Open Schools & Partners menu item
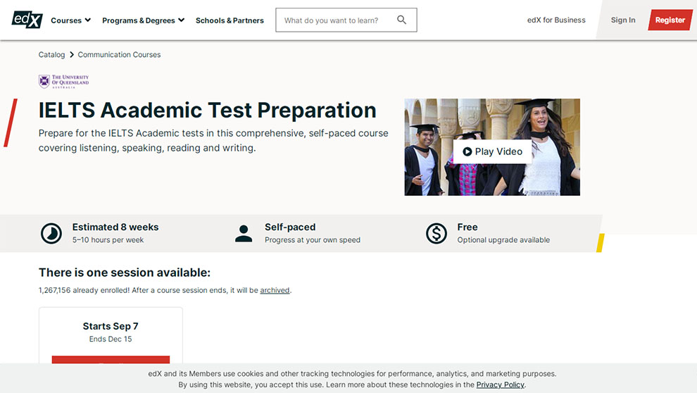Viewport: 697px width, 393px height. point(230,20)
